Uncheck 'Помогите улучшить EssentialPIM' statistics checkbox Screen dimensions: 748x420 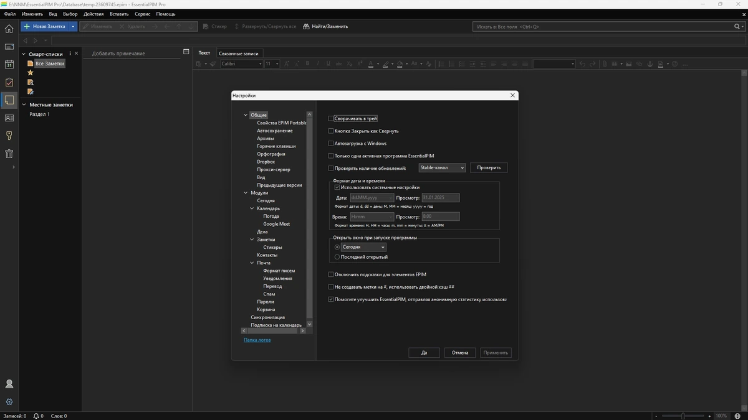pos(331,299)
